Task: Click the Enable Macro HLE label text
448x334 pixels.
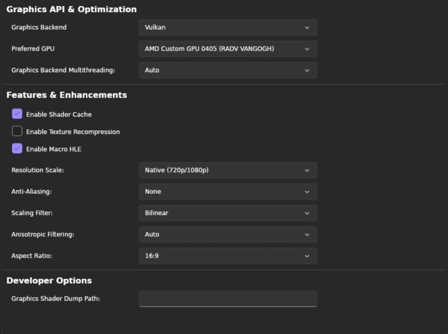Action: (x=54, y=149)
